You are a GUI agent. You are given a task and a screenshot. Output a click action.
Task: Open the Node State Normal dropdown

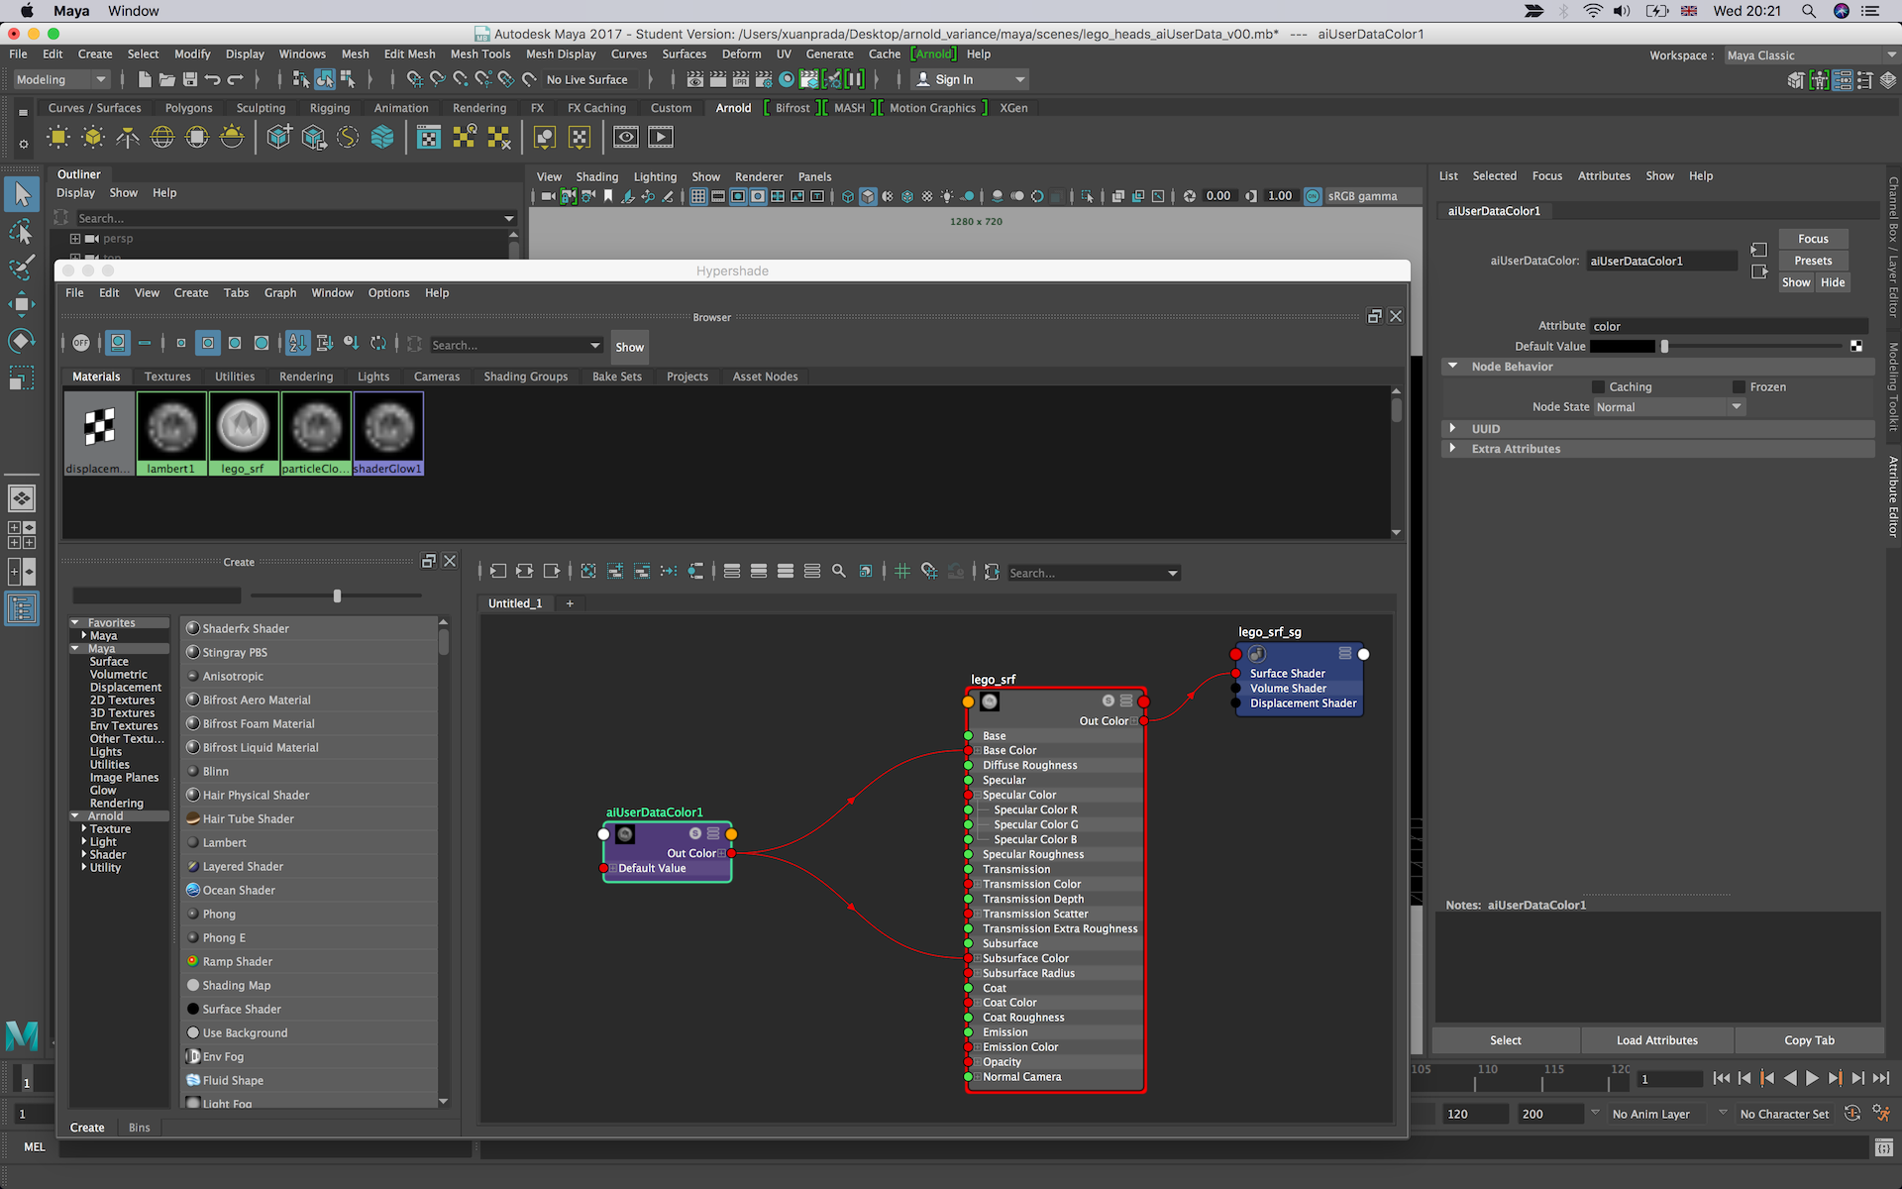coord(1669,407)
